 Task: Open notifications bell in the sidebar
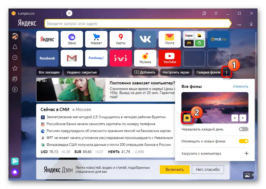[15, 47]
